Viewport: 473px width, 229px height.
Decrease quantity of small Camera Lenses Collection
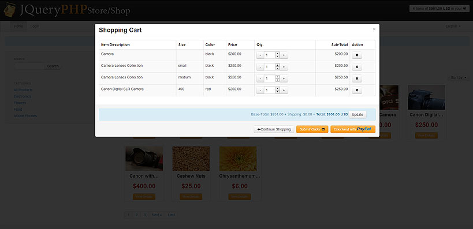[260, 67]
